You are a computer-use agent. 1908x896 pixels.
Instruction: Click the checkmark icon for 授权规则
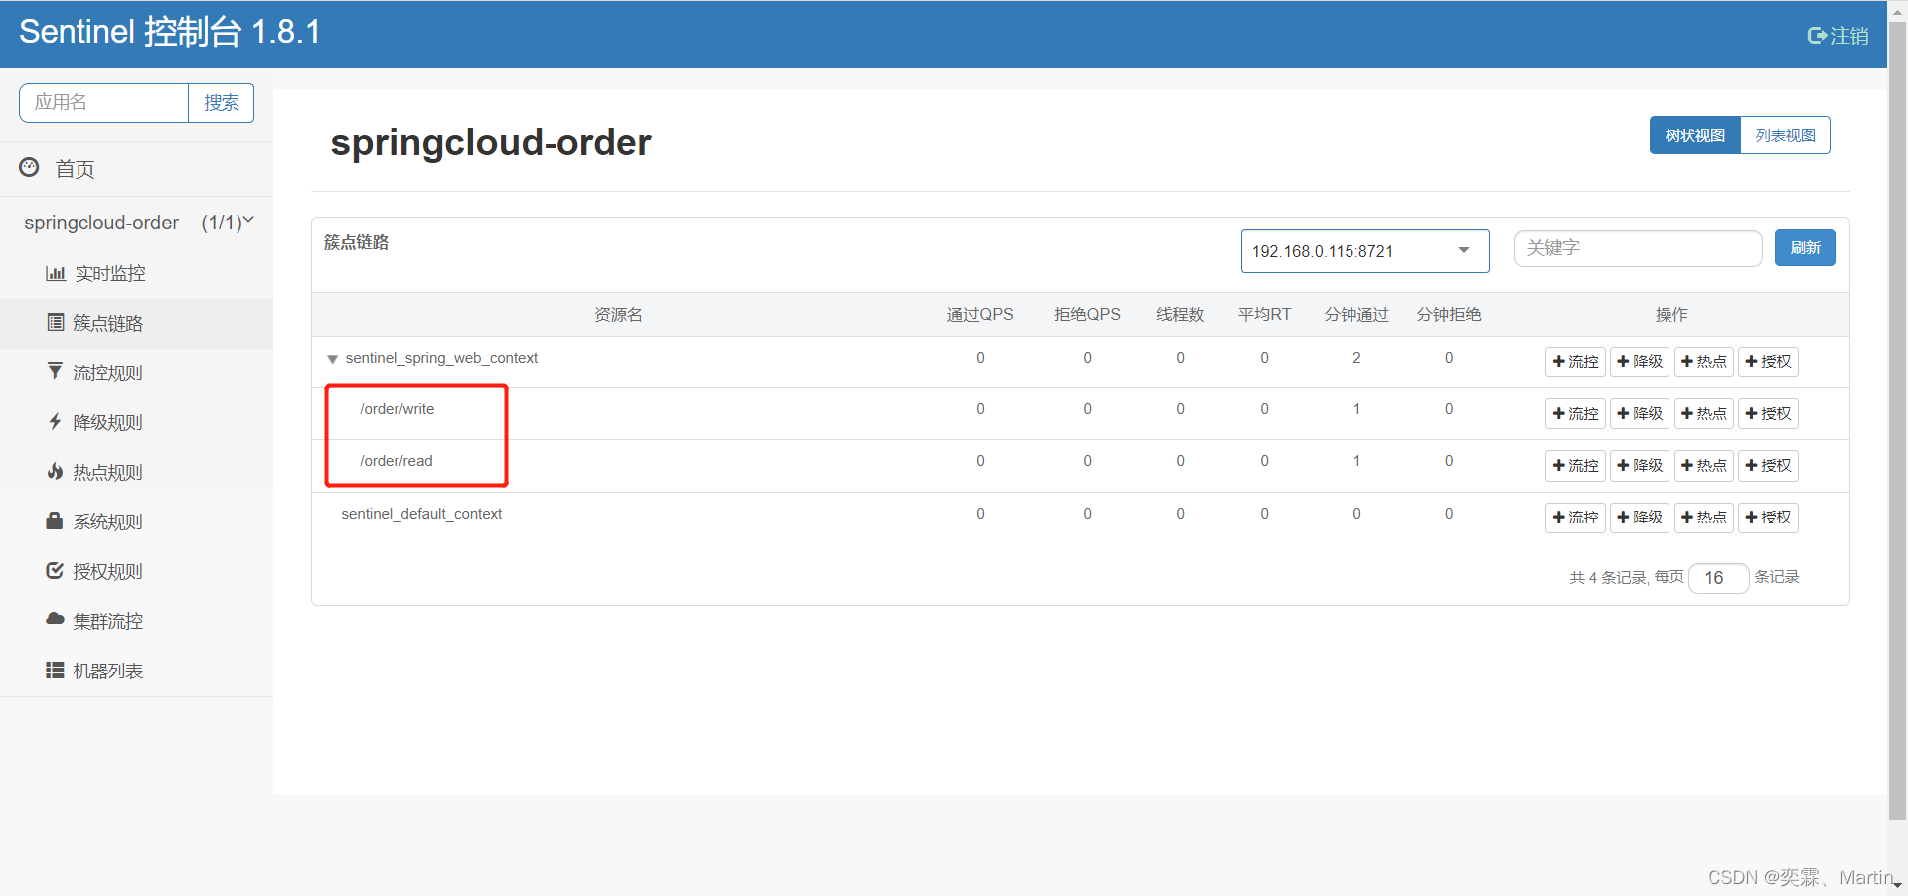[55, 570]
